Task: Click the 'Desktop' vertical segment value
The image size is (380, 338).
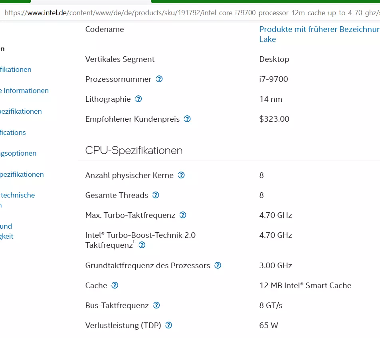Action: [274, 59]
